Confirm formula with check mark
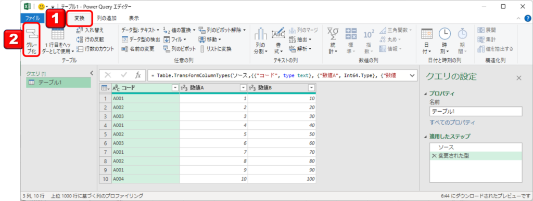 pos(123,75)
